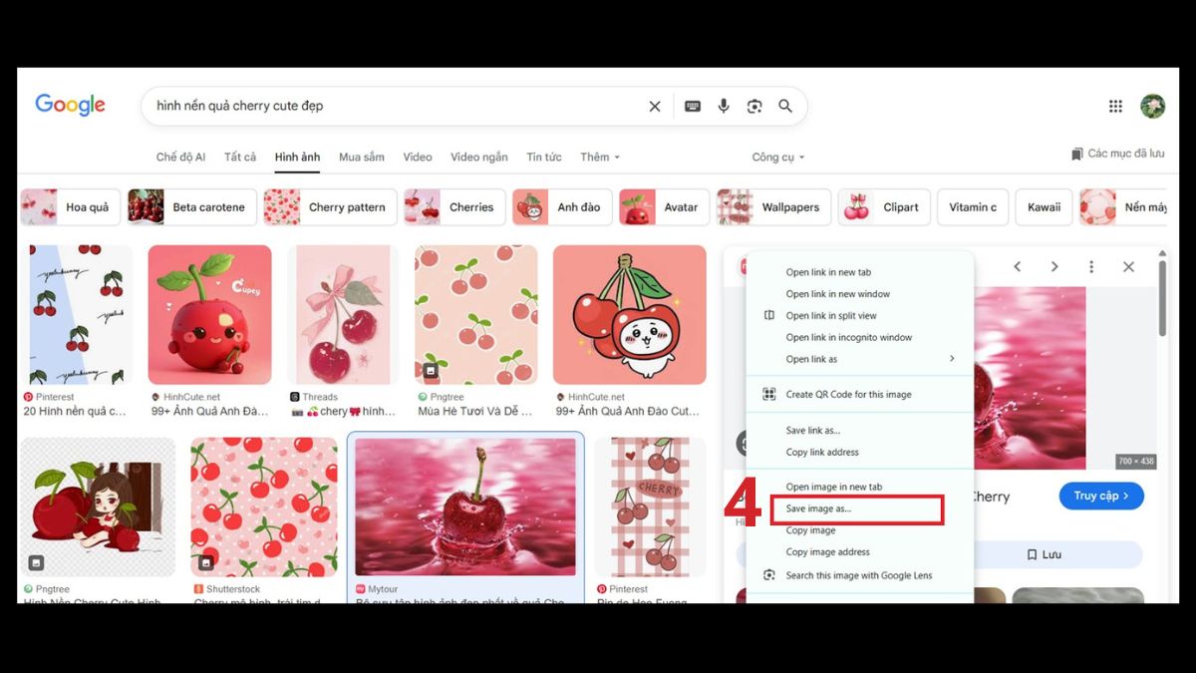Show next image in preview panel
This screenshot has height=673, width=1196.
[1054, 267]
